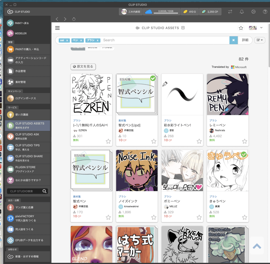
Task: Open EPUBデータを出力する
Action: 28,240
